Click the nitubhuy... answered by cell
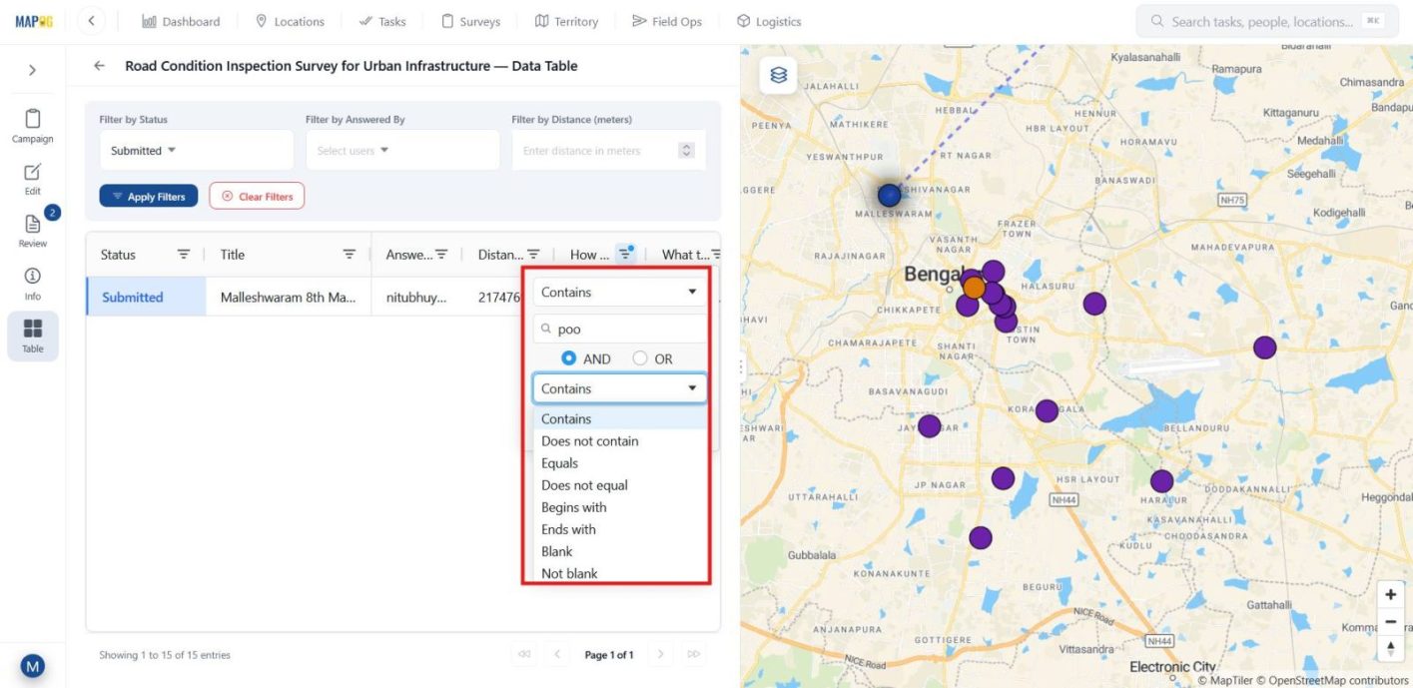 click(x=417, y=297)
